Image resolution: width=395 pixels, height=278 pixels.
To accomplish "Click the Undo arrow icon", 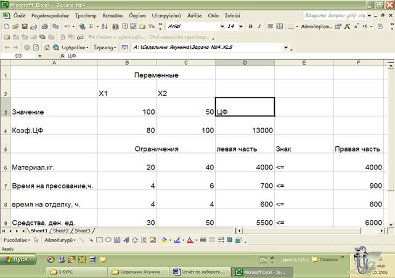I will point(67,27).
